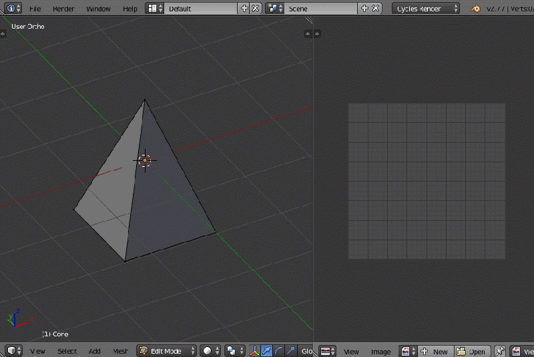Click the Blender logo icon
The image size is (534, 357).
[x=475, y=9]
